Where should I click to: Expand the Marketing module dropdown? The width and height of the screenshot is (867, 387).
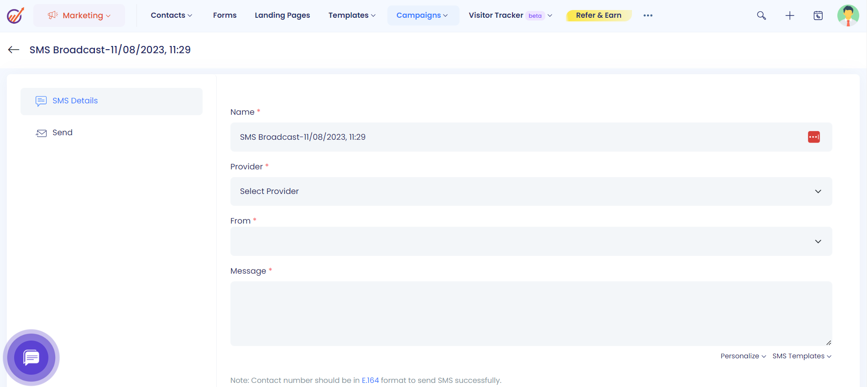[x=79, y=15]
